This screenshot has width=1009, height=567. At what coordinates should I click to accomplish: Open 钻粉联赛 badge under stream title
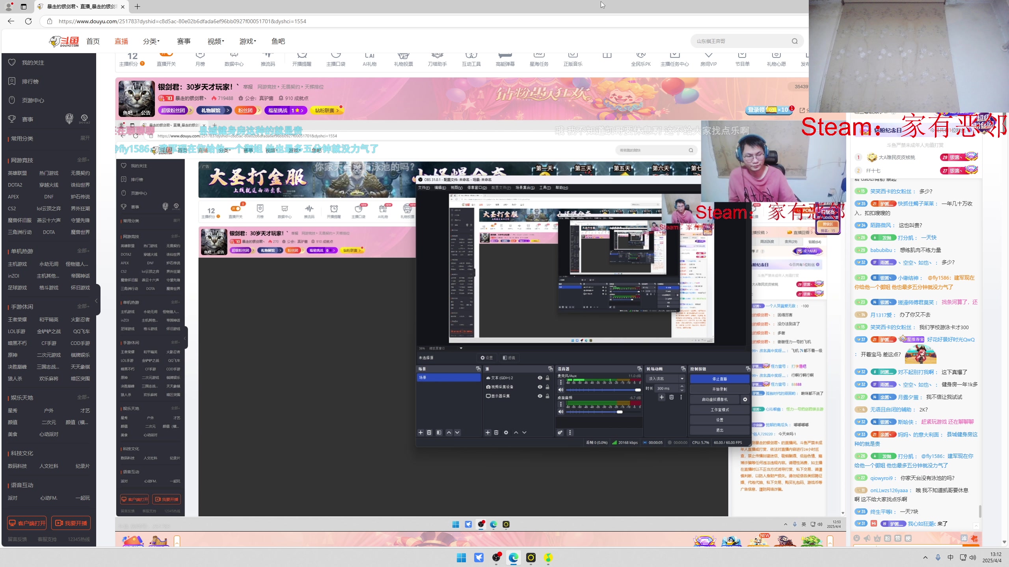(x=327, y=110)
